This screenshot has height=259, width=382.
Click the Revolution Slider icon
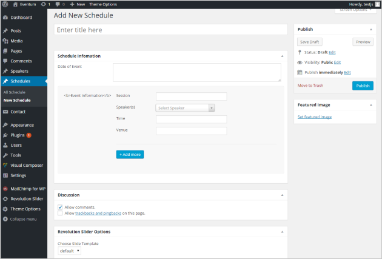click(x=5, y=199)
